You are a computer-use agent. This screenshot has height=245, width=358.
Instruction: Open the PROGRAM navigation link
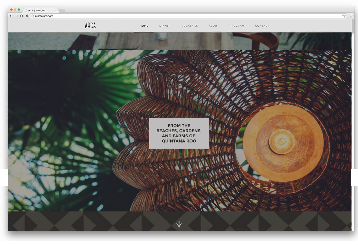click(237, 26)
